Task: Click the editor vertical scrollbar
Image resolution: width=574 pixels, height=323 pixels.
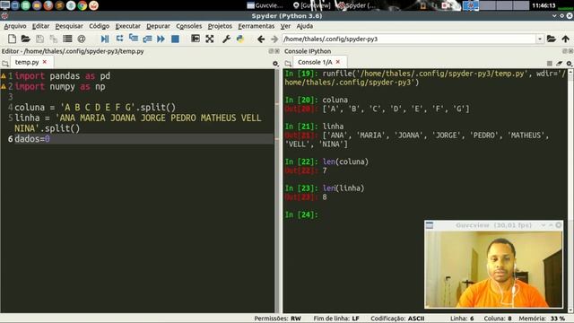Action: [x=277, y=190]
